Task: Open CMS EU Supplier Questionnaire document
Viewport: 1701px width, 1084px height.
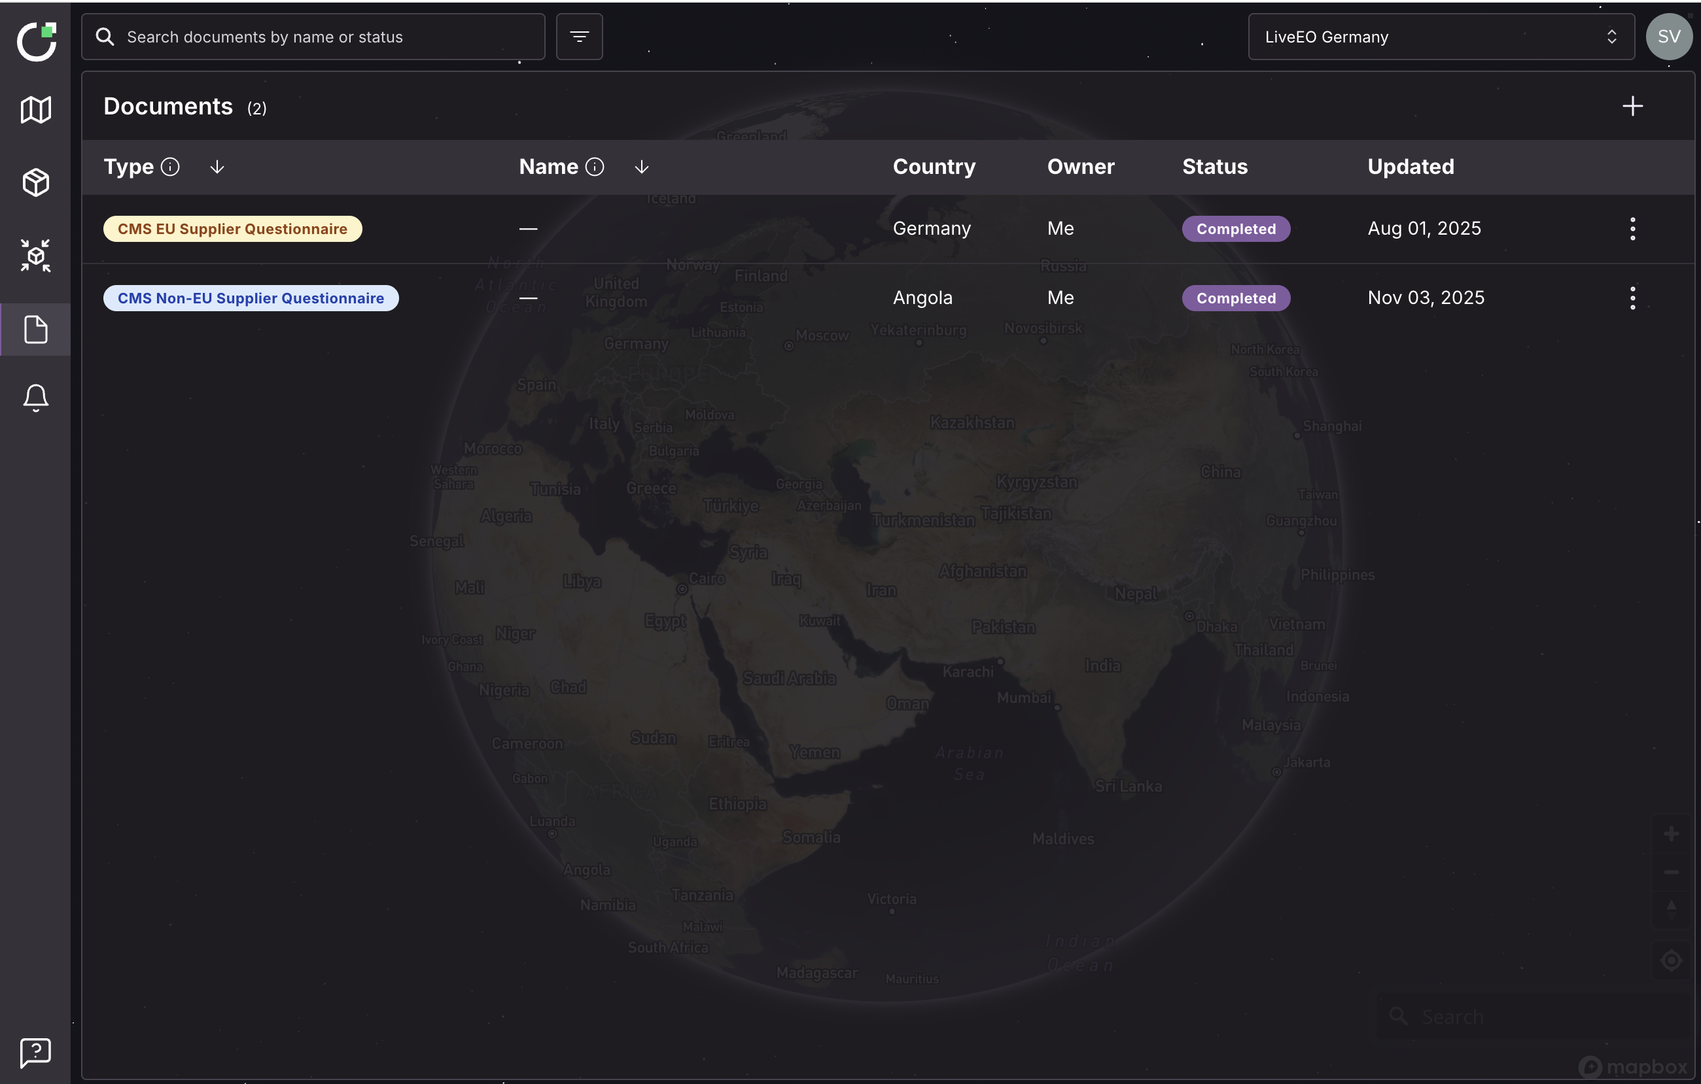Action: coord(232,229)
